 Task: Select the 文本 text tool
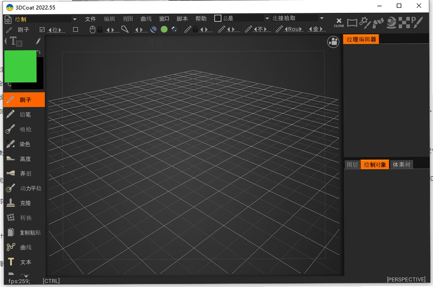tap(24, 262)
